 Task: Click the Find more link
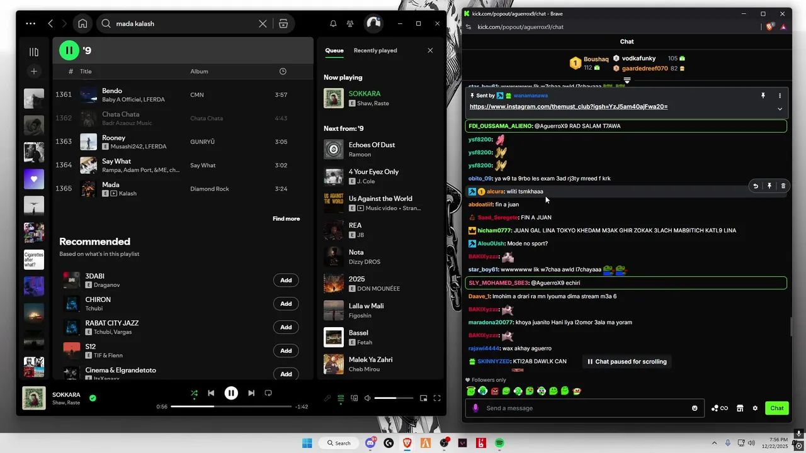(x=286, y=219)
